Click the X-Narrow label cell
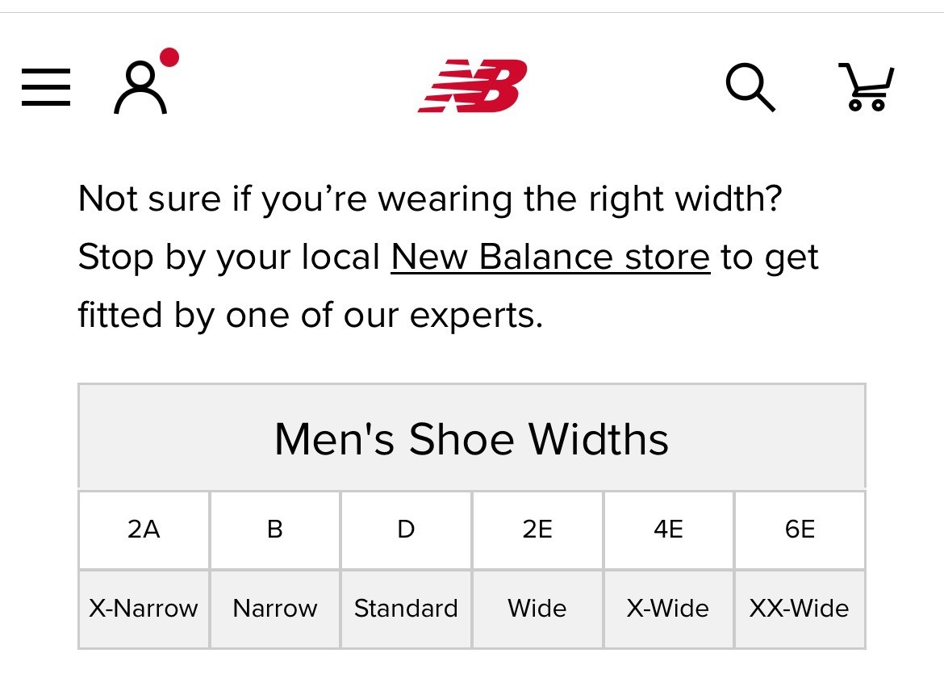Image resolution: width=944 pixels, height=695 pixels. pos(144,609)
